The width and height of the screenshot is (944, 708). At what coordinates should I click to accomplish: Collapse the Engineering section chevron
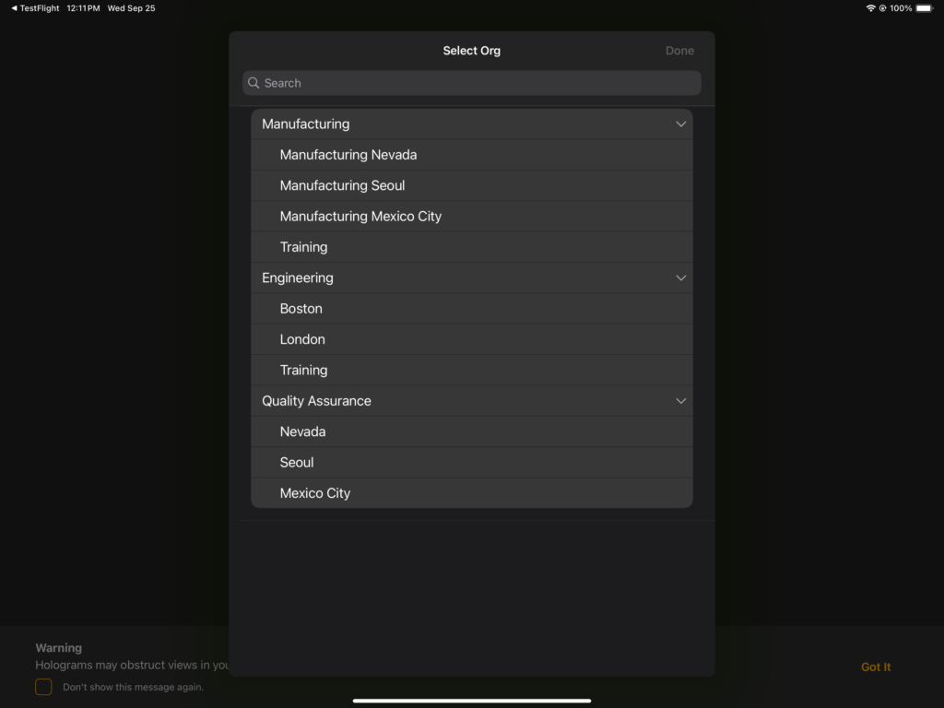pyautogui.click(x=680, y=277)
